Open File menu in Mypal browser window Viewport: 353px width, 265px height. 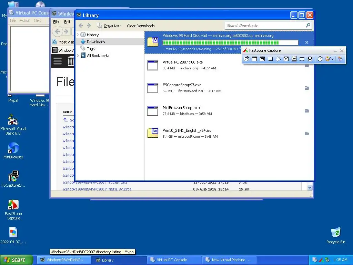(x=56, y=22)
